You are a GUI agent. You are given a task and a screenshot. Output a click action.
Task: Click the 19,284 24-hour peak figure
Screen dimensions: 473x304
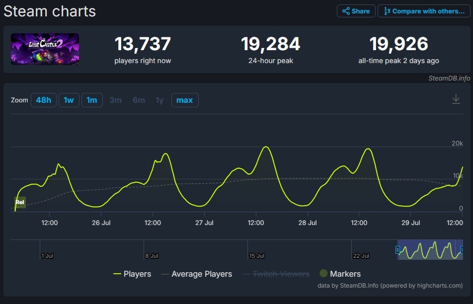271,44
